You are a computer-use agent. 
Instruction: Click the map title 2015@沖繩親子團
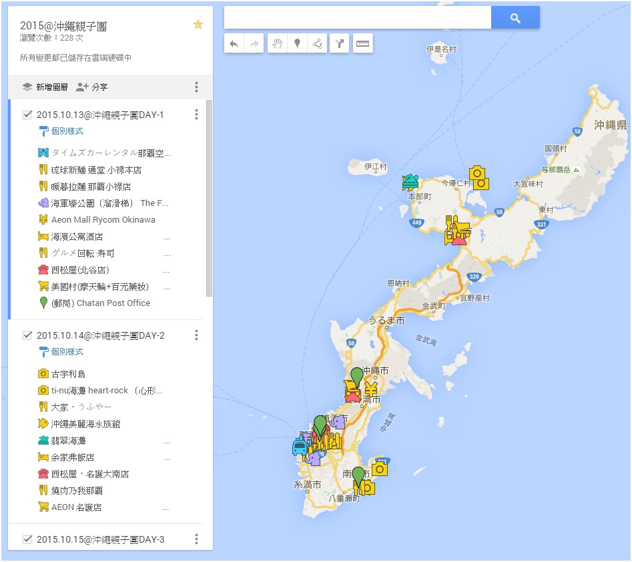pyautogui.click(x=63, y=26)
